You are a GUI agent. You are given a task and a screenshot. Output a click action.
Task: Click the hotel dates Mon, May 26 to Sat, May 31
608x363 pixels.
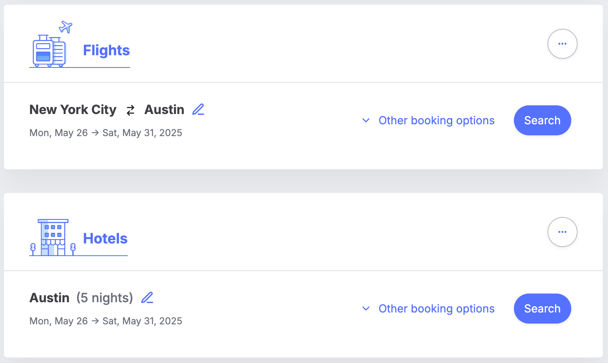pos(106,321)
